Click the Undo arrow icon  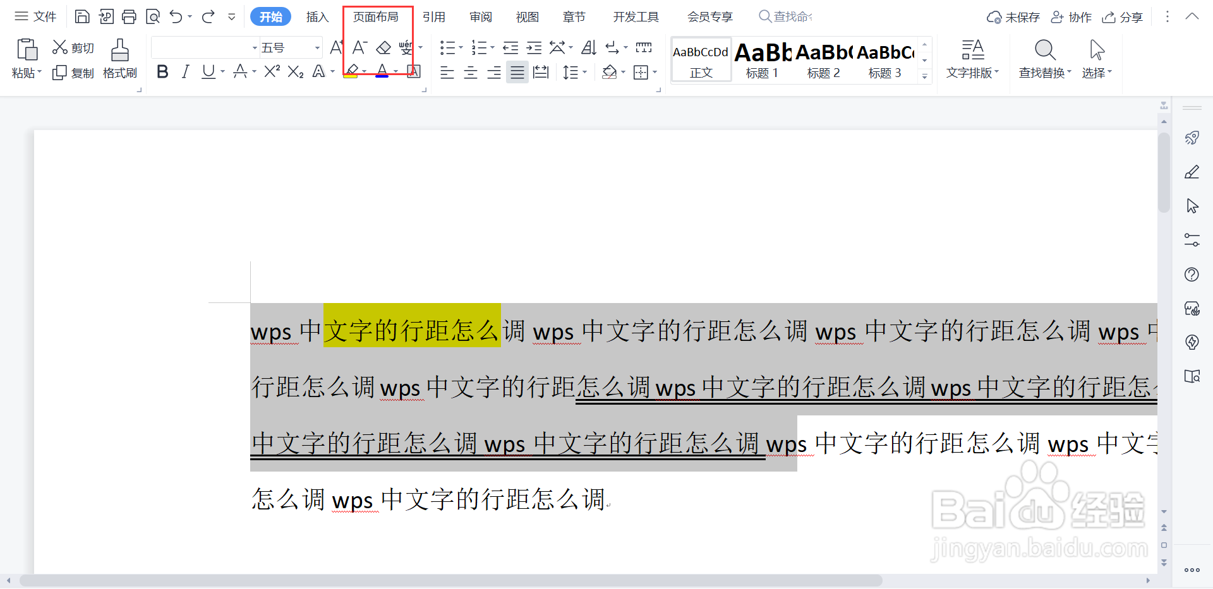tap(176, 16)
